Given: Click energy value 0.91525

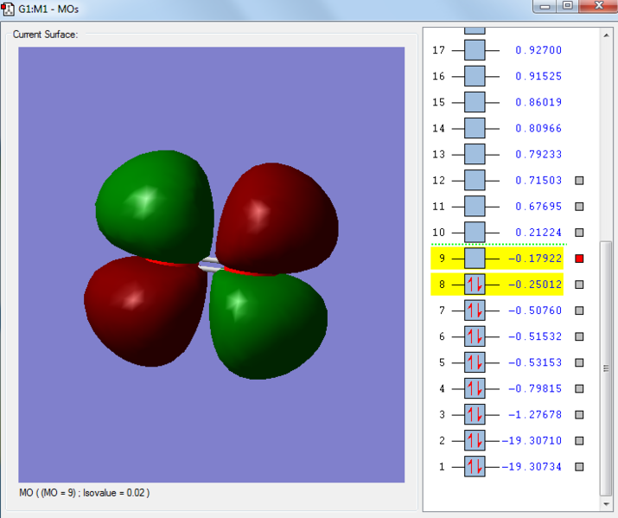Looking at the screenshot, I should pos(538,76).
